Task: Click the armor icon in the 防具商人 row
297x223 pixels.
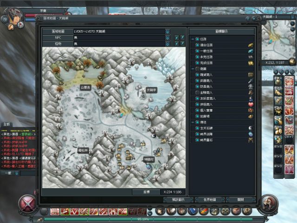Action: (251, 87)
